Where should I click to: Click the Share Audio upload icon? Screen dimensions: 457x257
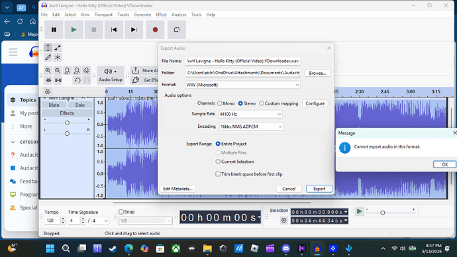pyautogui.click(x=136, y=70)
